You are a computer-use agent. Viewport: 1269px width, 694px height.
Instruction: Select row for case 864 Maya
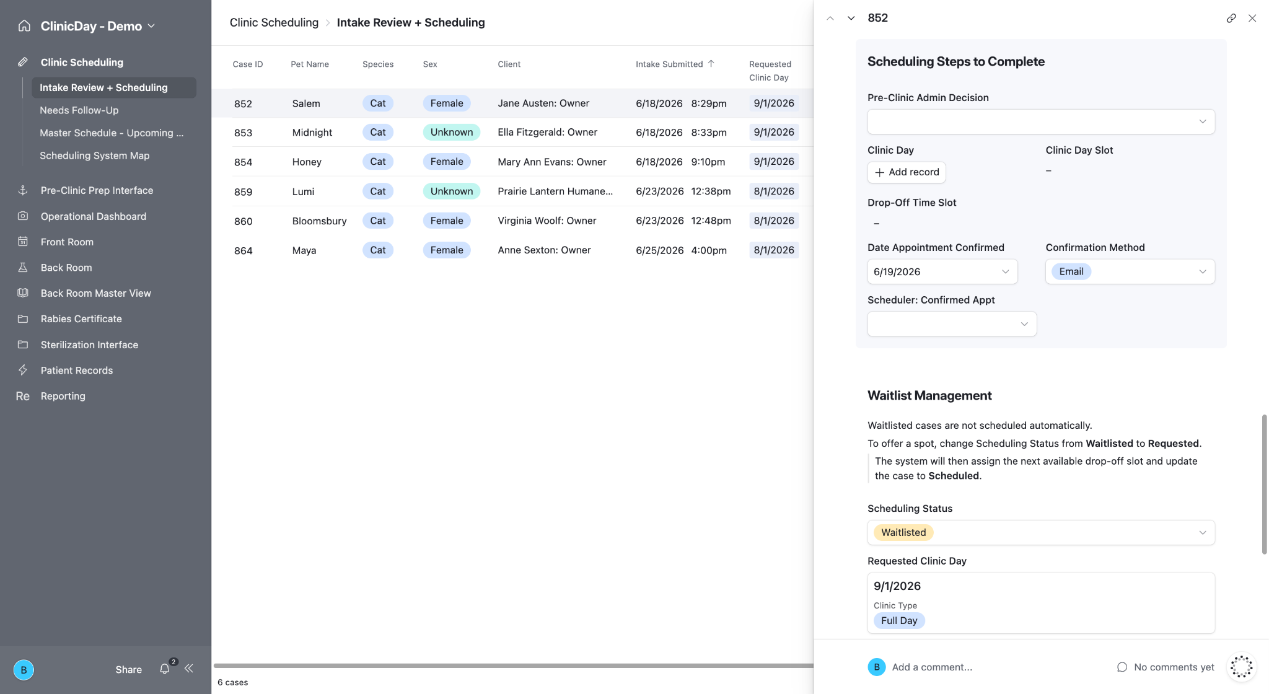point(513,250)
